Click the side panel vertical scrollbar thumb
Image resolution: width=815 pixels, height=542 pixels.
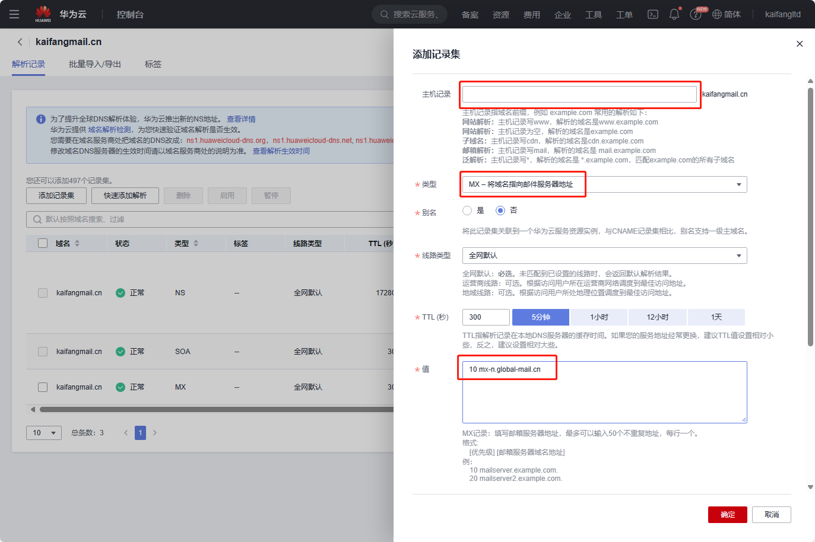click(810, 216)
